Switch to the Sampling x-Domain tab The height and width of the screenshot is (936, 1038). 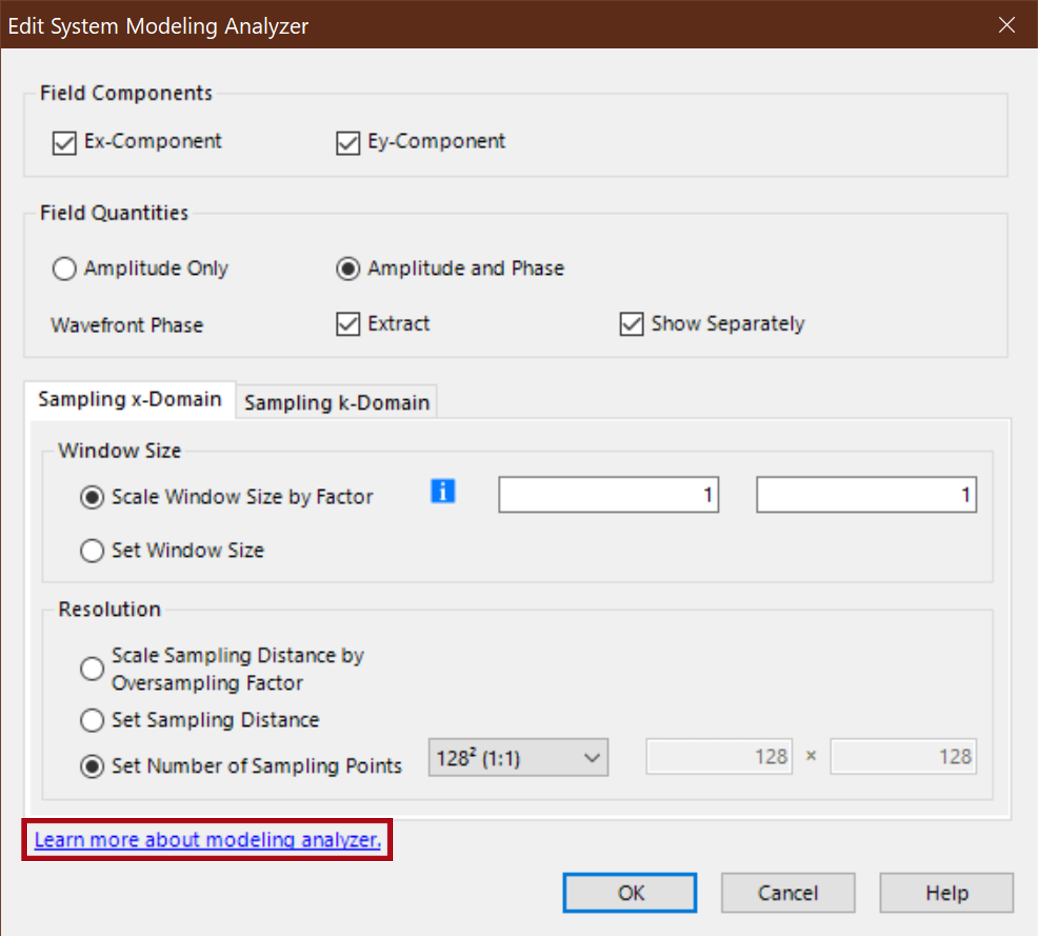[x=130, y=399]
